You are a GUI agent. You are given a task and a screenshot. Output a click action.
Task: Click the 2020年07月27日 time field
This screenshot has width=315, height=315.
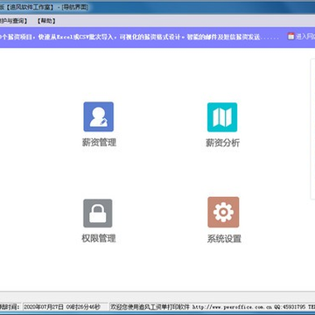coord(66,307)
